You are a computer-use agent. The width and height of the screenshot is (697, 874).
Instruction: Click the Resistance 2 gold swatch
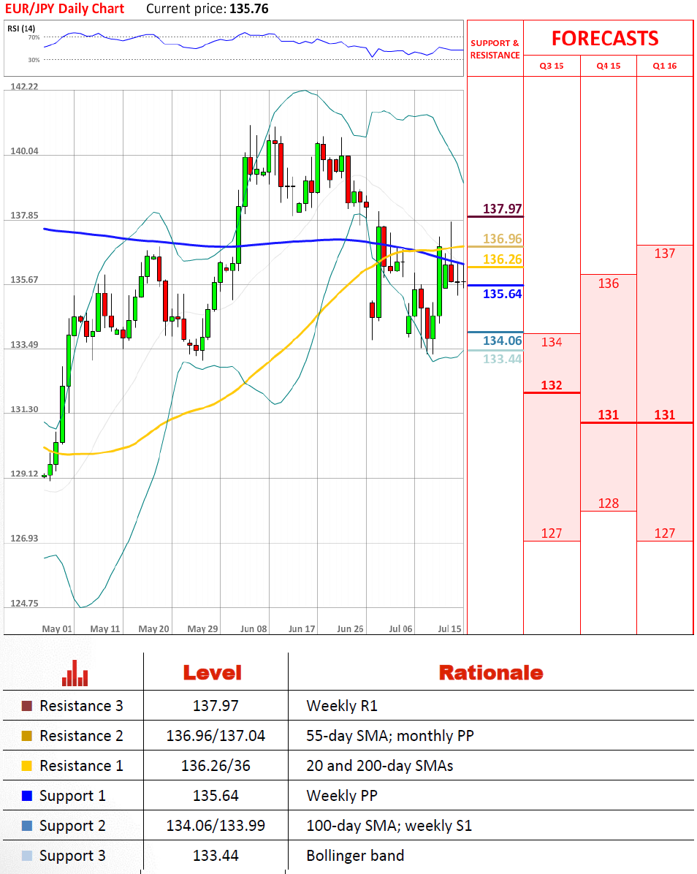click(27, 736)
